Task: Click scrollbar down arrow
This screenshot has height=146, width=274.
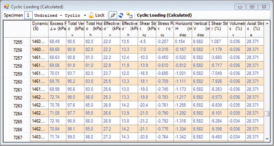Action: click(267, 139)
